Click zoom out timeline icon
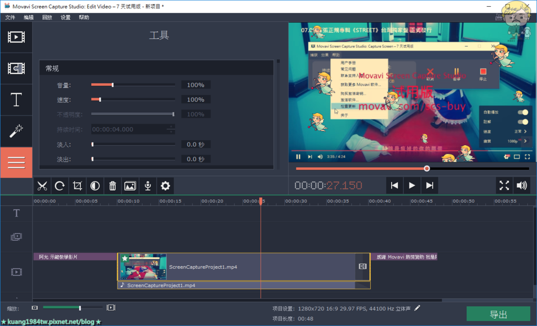Viewport: 537px width, 326px height. [x=35, y=308]
